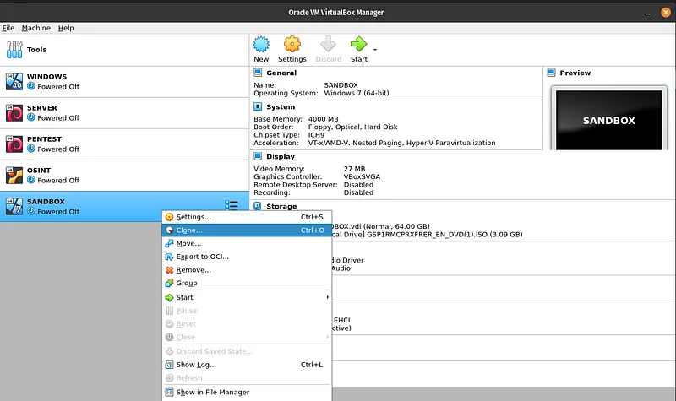The width and height of the screenshot is (676, 401).
Task: Choose Clone... from the context menu
Action: [x=247, y=230]
